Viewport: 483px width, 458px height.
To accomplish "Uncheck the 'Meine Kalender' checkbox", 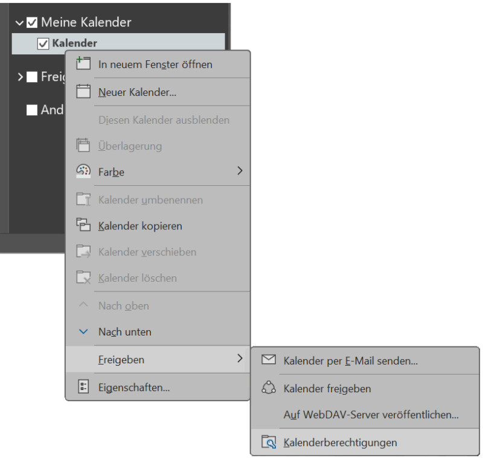I will click(32, 23).
